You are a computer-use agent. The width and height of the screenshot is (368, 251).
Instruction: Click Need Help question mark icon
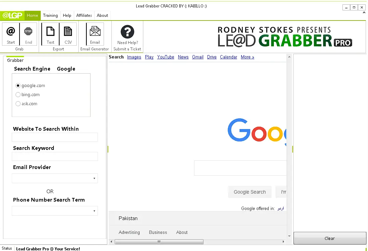tap(127, 32)
